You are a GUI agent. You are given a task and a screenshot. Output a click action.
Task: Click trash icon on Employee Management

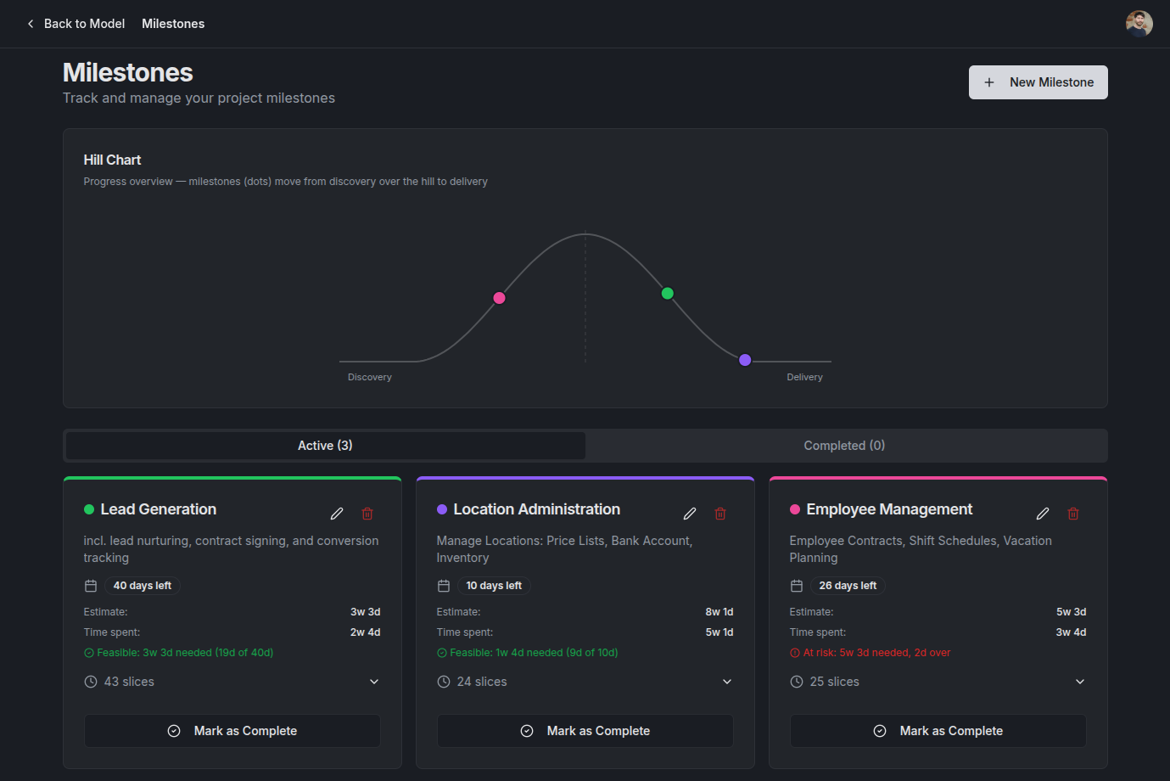pos(1073,514)
